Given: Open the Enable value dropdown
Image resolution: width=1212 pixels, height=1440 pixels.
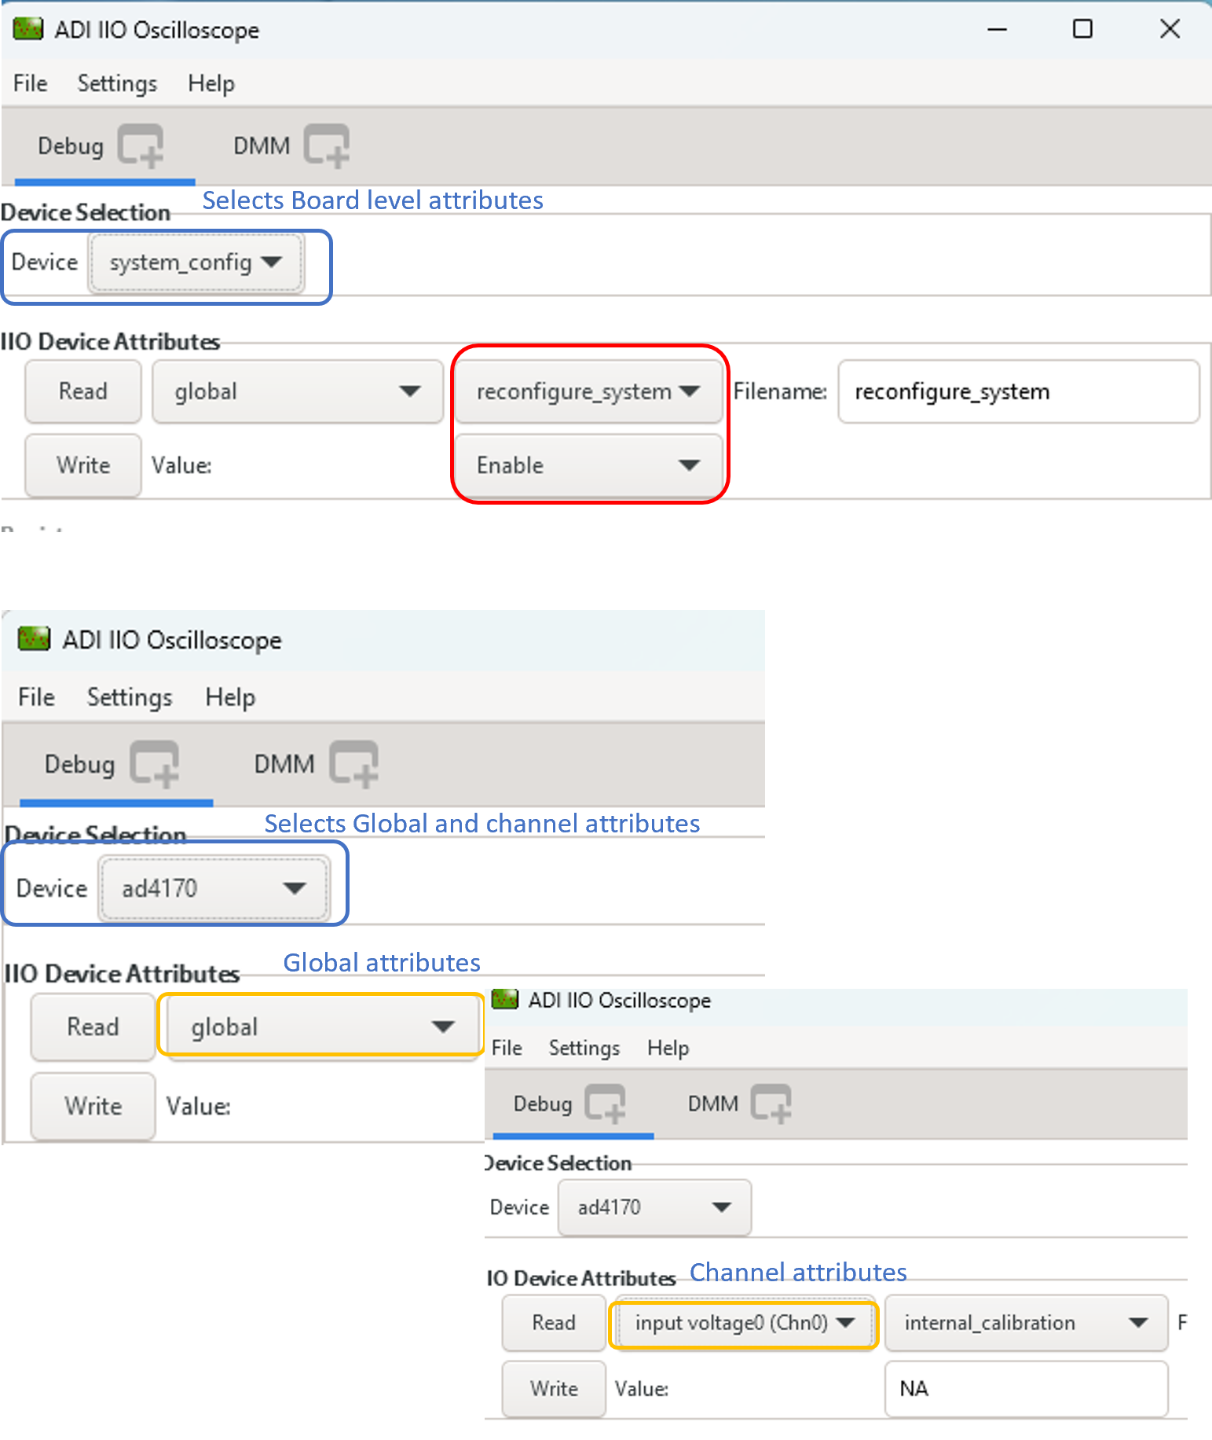Looking at the screenshot, I should click(588, 465).
